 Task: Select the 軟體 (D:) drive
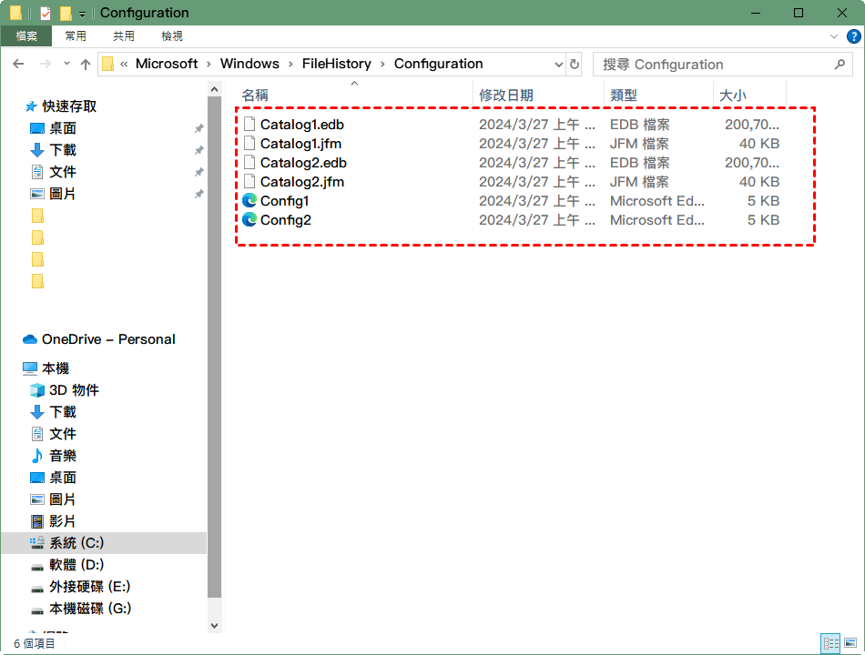pos(76,565)
